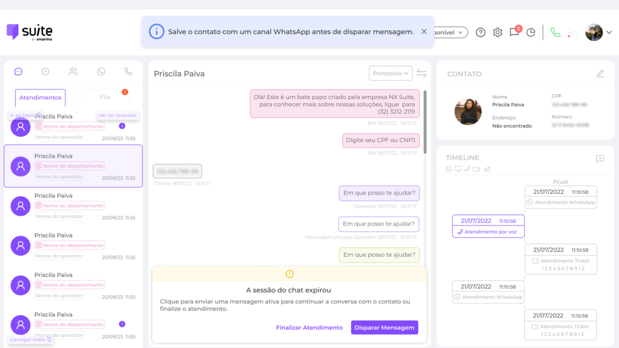
Task: Toggle the WhatsApp filter in Timeline
Action: (x=449, y=169)
